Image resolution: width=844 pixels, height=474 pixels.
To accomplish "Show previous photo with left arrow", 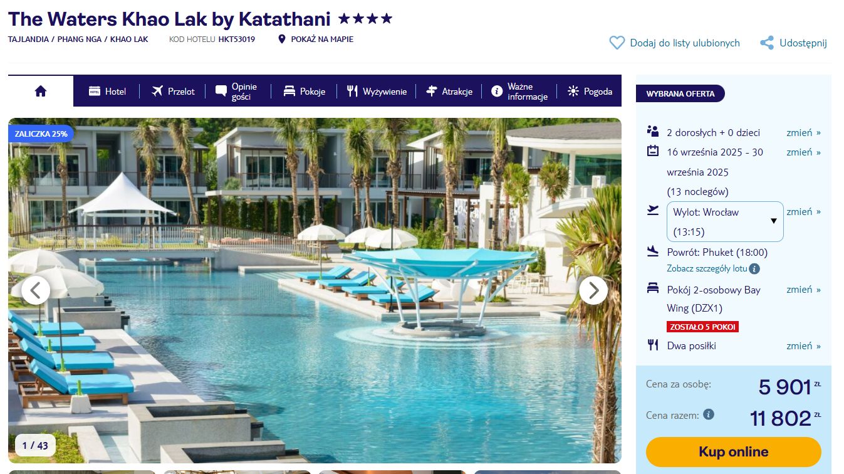I will click(x=36, y=290).
